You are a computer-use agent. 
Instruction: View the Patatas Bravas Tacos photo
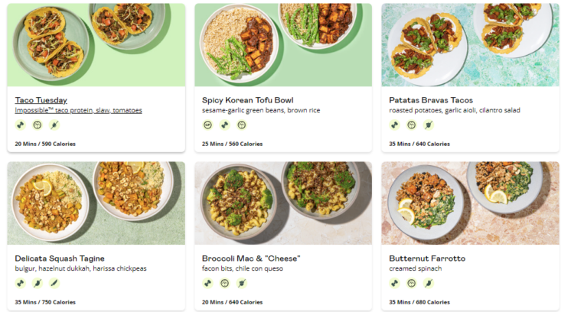coord(470,44)
